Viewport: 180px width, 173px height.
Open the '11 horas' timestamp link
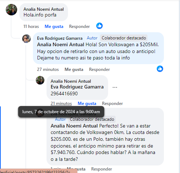tap(31, 27)
